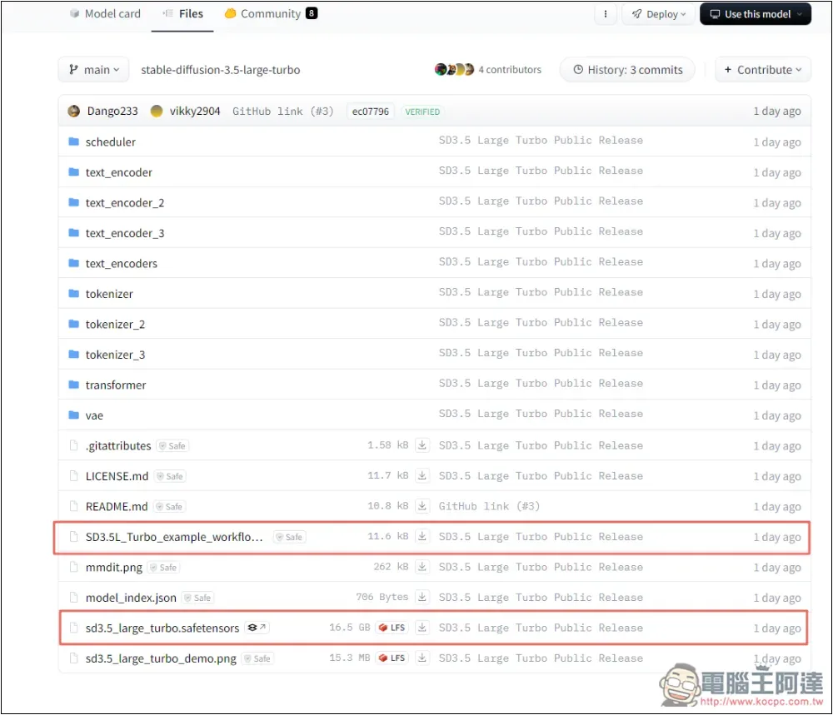
Task: Click the Safe badge next to sd3.5_large_turbo_demo.png
Action: [x=257, y=658]
